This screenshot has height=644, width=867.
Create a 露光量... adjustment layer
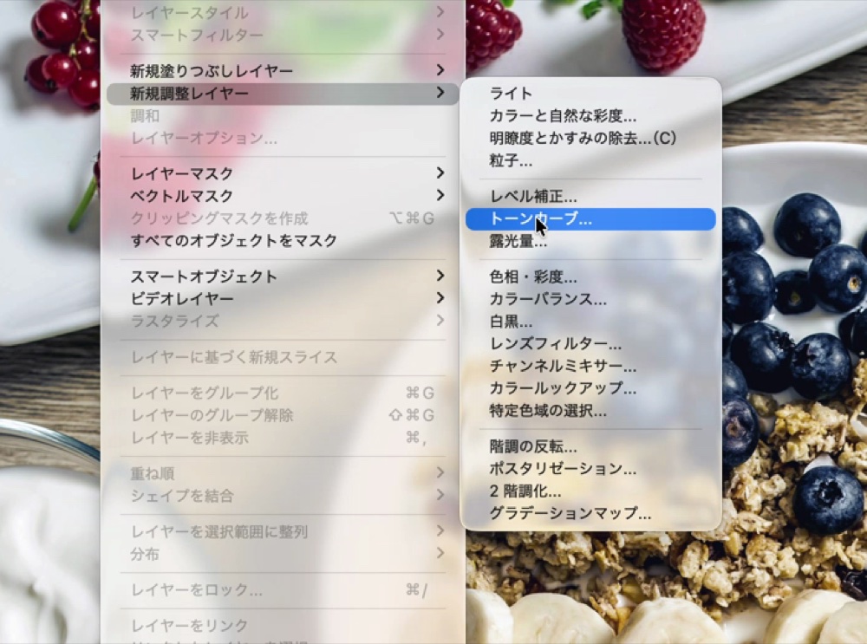click(590, 241)
